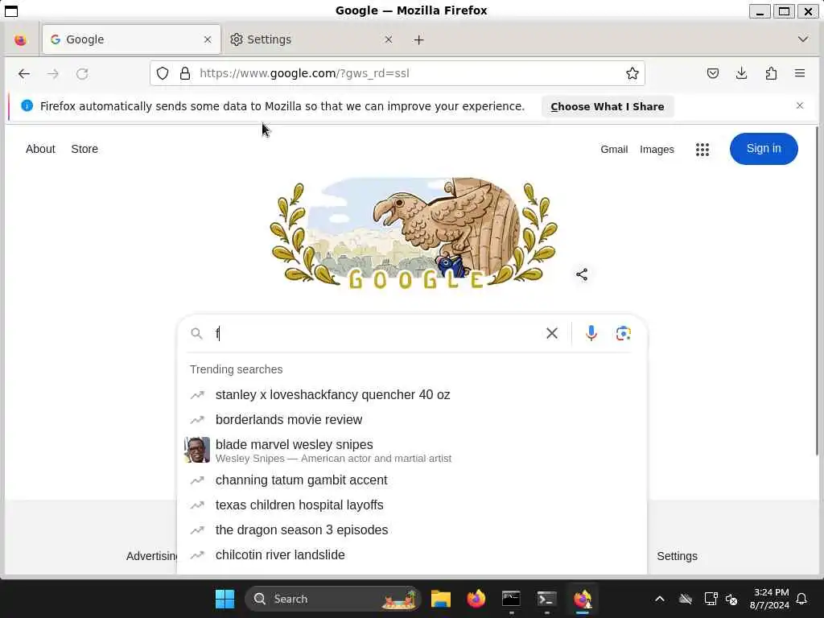Click Choose What I Share button
The width and height of the screenshot is (824, 618).
[608, 106]
